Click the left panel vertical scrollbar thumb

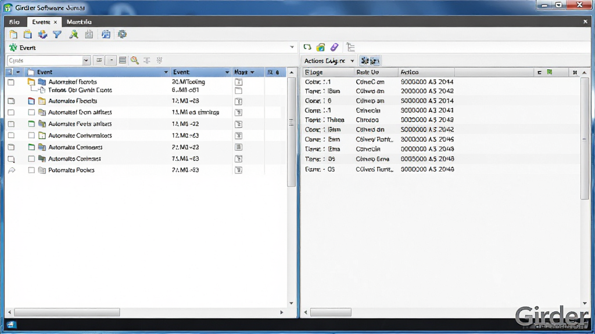292,132
